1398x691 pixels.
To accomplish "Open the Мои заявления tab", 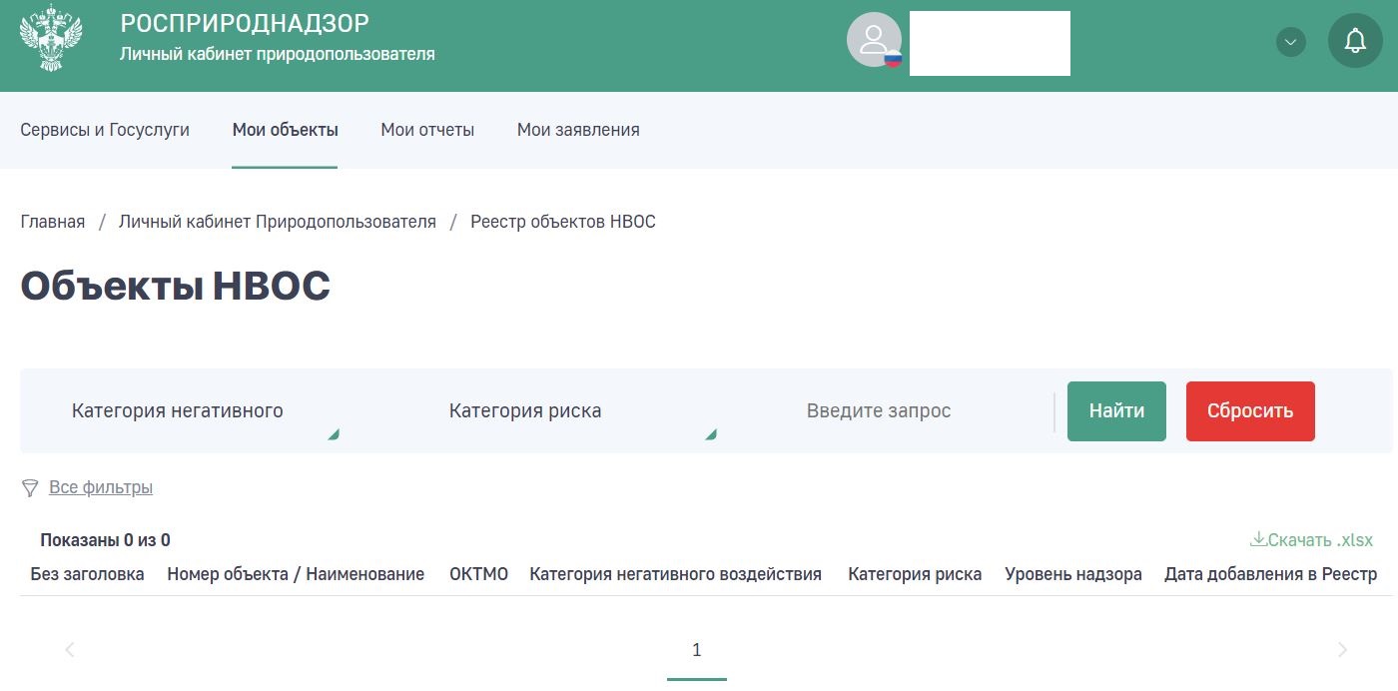I will [x=578, y=130].
